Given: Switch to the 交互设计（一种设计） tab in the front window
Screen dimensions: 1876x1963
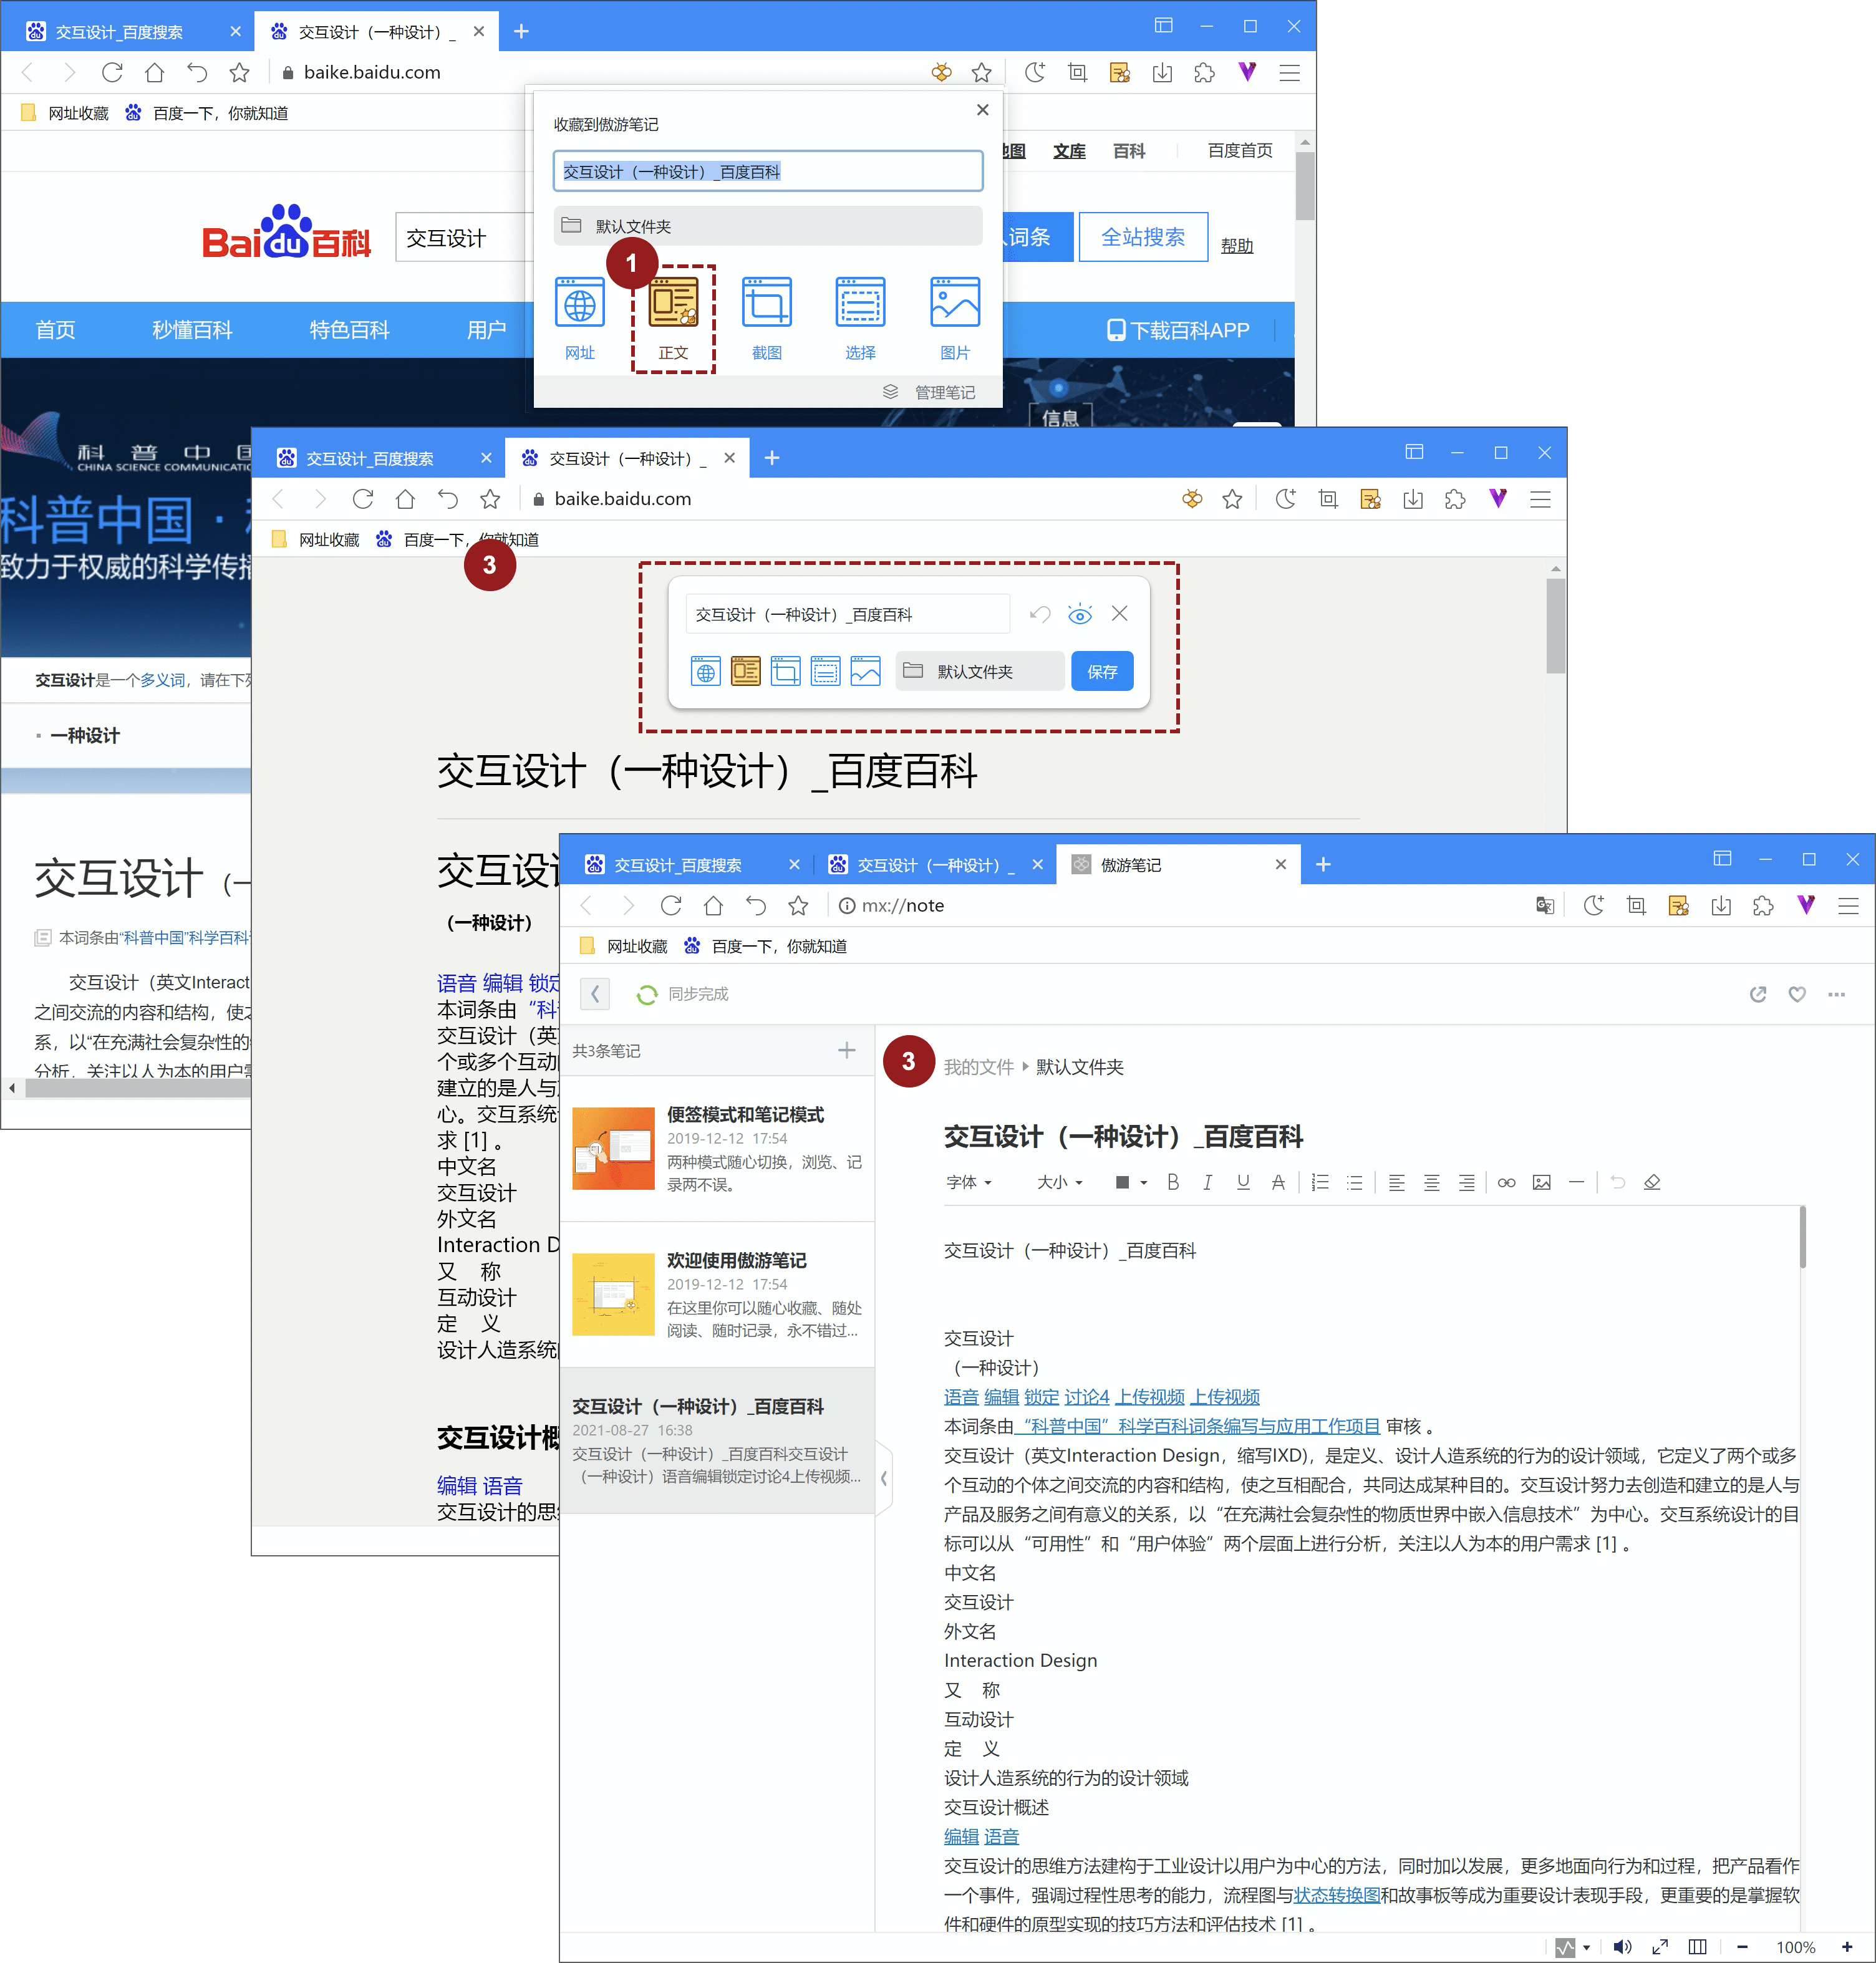Looking at the screenshot, I should point(934,864).
